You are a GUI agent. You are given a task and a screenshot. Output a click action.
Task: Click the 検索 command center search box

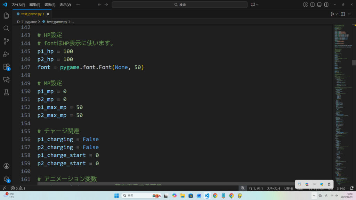click(180, 5)
